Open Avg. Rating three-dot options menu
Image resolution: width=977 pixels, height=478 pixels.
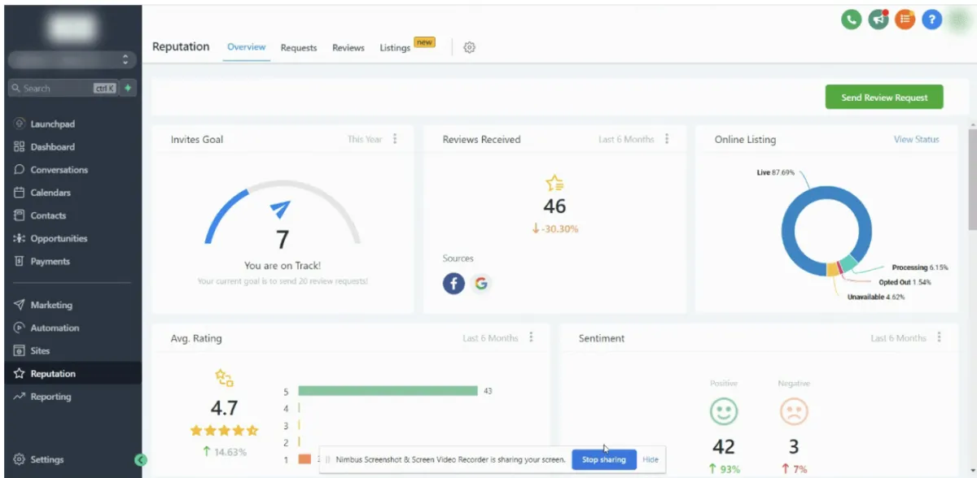pyautogui.click(x=532, y=337)
